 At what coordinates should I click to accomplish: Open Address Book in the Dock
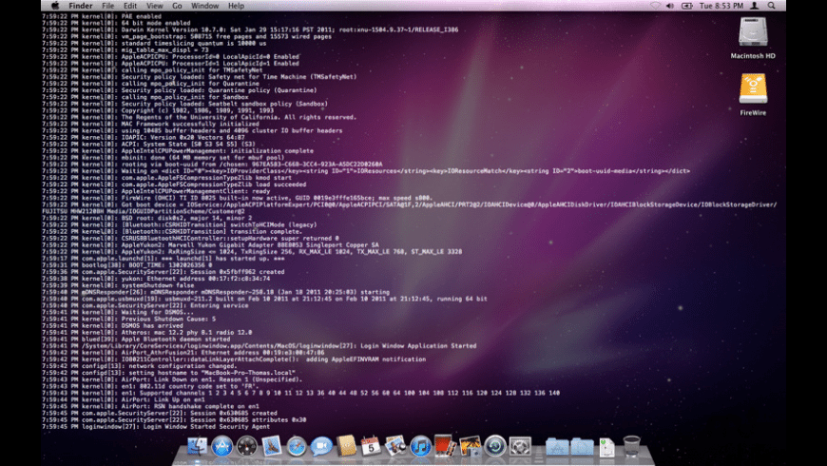pyautogui.click(x=346, y=446)
